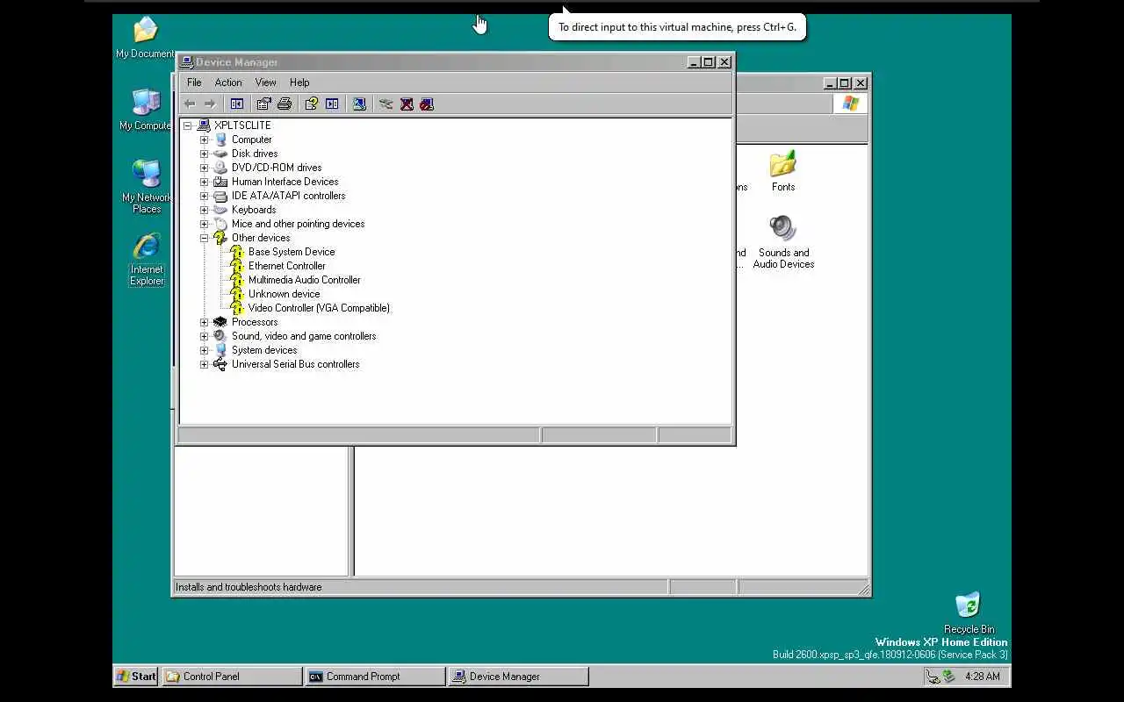Expand Mice and other pointing devices node
The width and height of the screenshot is (1124, 702).
204,224
